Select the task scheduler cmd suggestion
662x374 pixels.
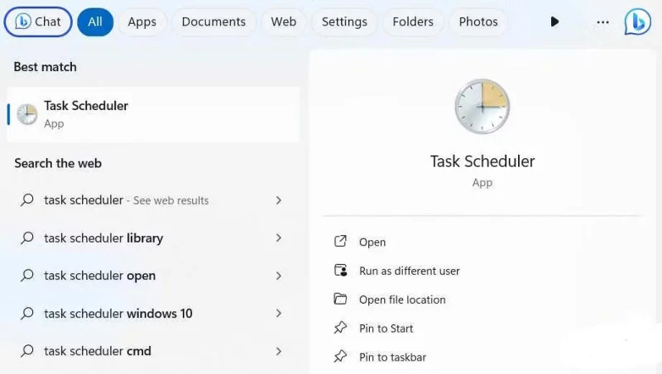tap(153, 351)
